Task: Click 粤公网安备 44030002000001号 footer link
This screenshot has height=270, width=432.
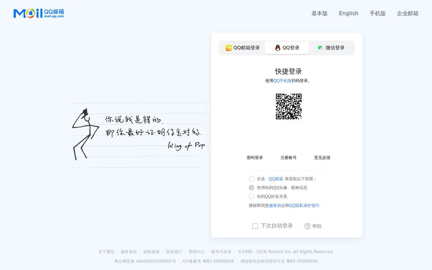Action: click(145, 261)
